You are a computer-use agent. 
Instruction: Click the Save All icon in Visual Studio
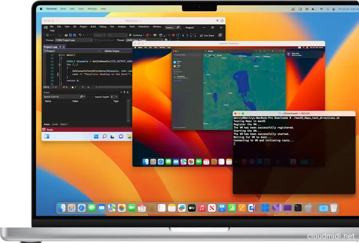(75, 35)
